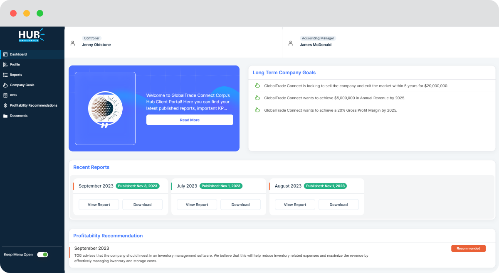Click the Reports list icon
The width and height of the screenshot is (499, 273).
click(5, 75)
